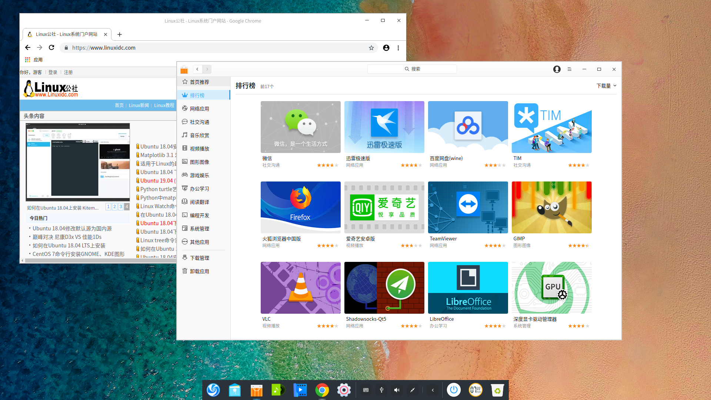Open Control Center settings from the dock

point(344,390)
